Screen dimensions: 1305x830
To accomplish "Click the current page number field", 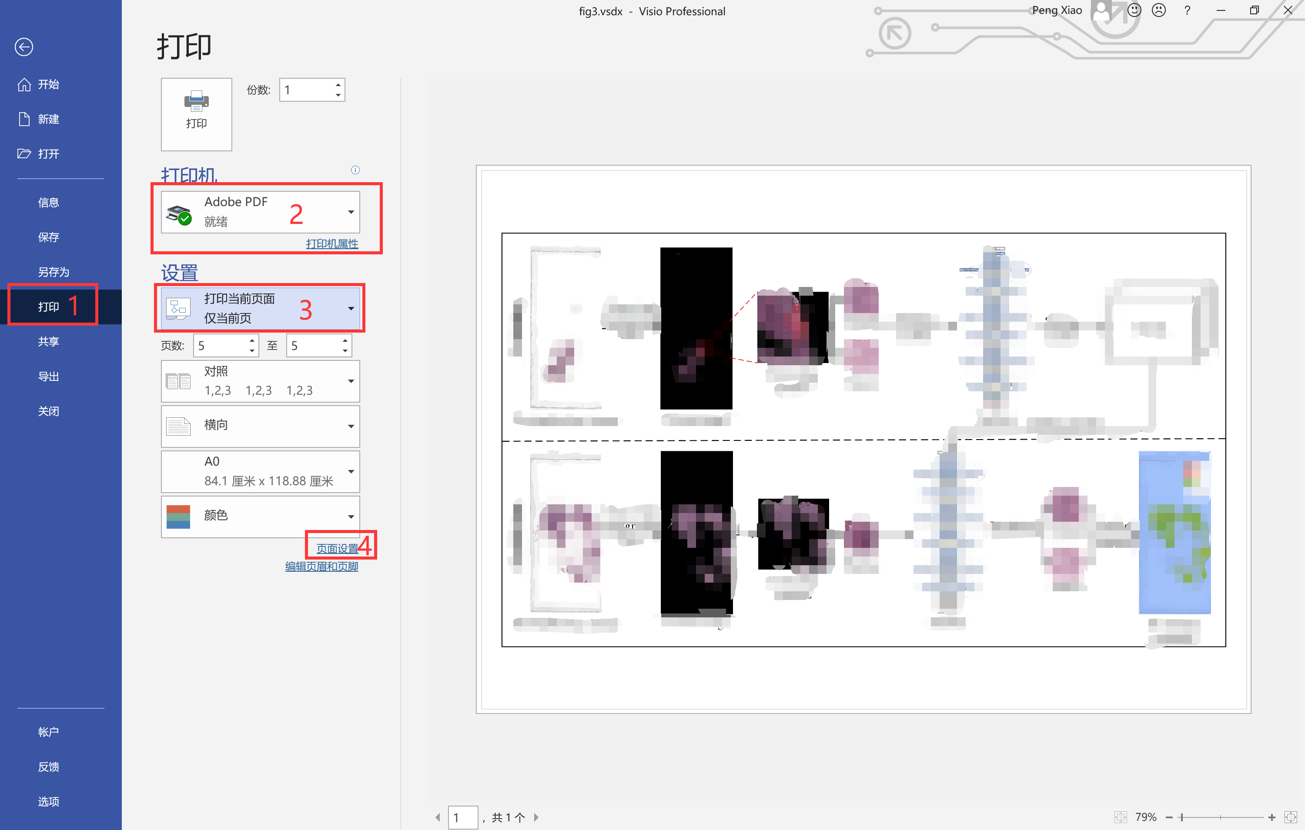I will (462, 817).
